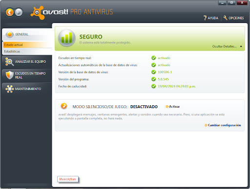Click the Opciones wrench icon
The width and height of the screenshot is (250, 189).
(x=225, y=18)
